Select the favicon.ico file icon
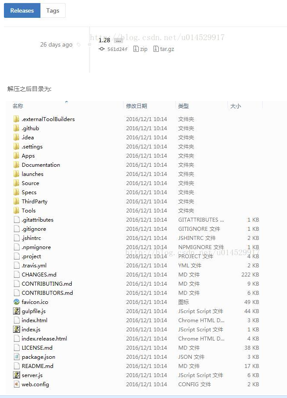 (x=17, y=302)
